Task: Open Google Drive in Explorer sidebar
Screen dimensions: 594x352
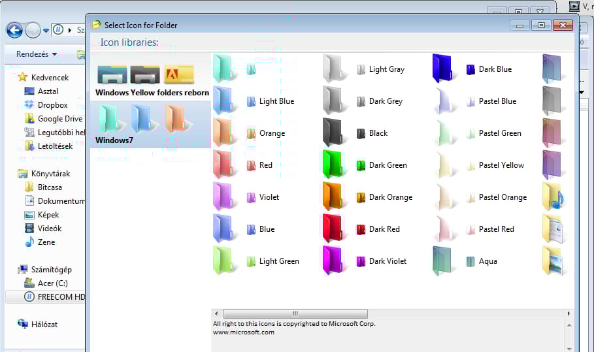Action: (53, 118)
